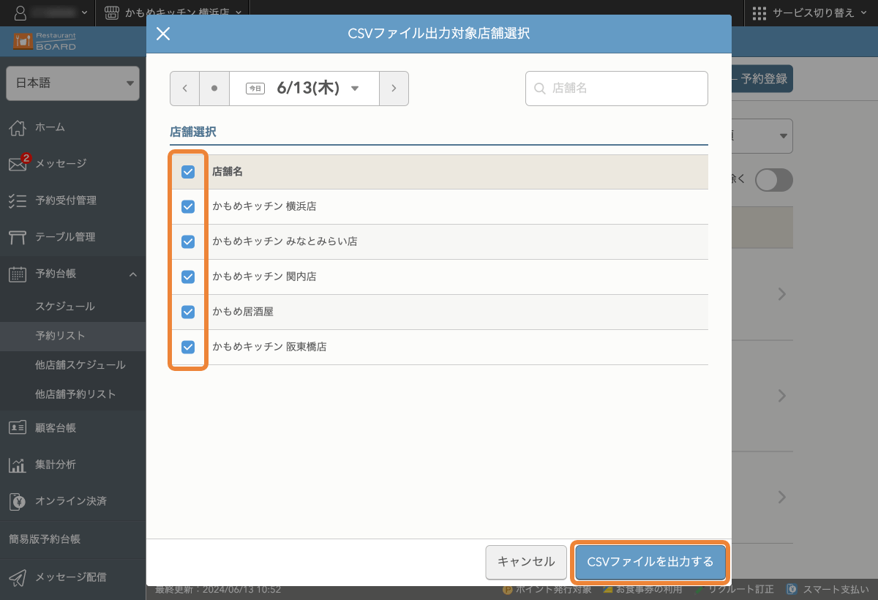Click the オンライン決済 yen icon

click(18, 501)
